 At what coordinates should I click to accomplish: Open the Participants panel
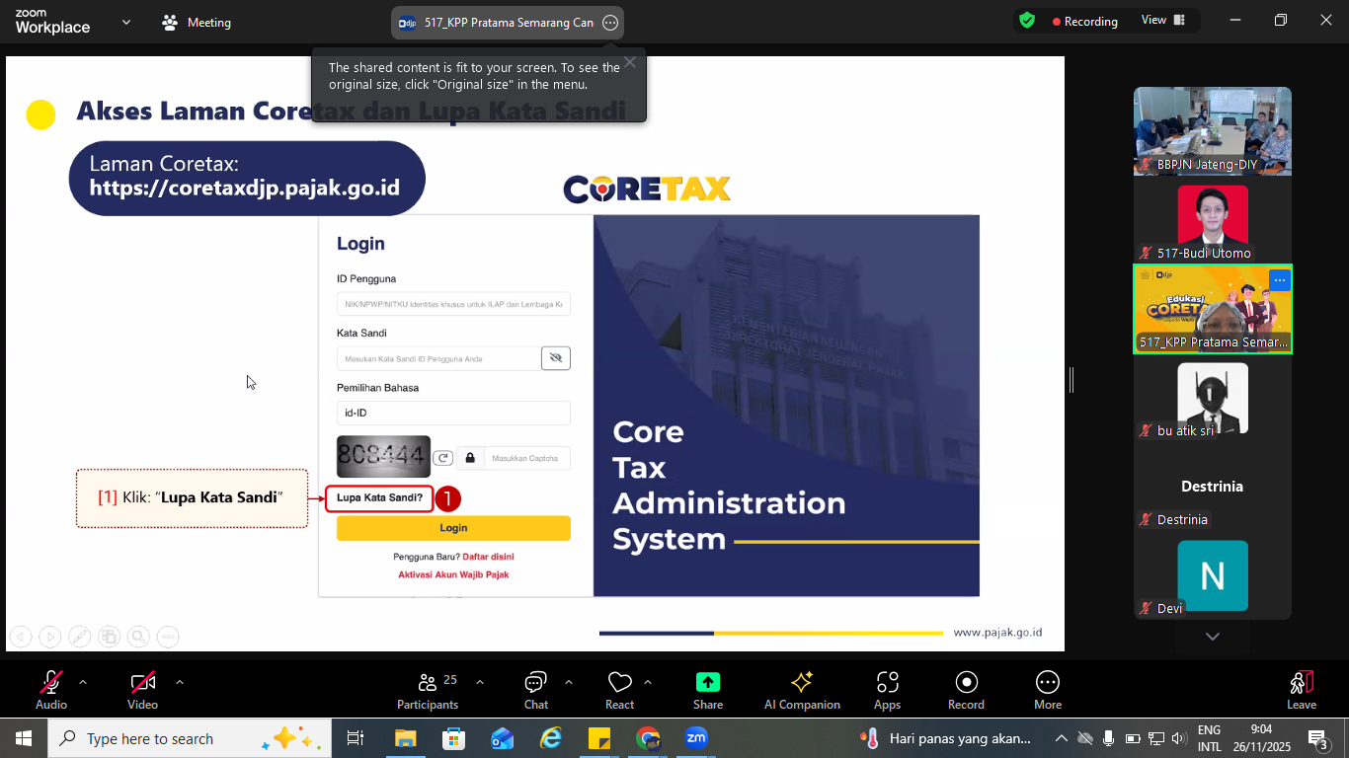pyautogui.click(x=428, y=683)
